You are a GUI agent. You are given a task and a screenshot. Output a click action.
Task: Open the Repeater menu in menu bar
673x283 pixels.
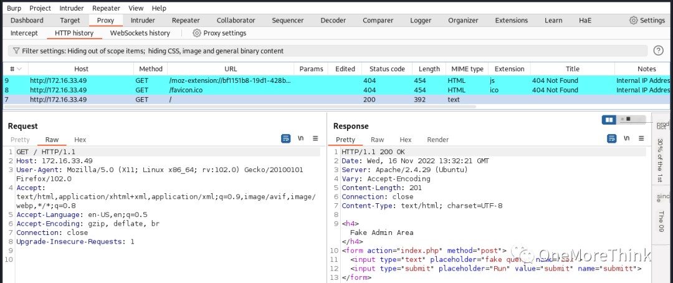click(107, 8)
